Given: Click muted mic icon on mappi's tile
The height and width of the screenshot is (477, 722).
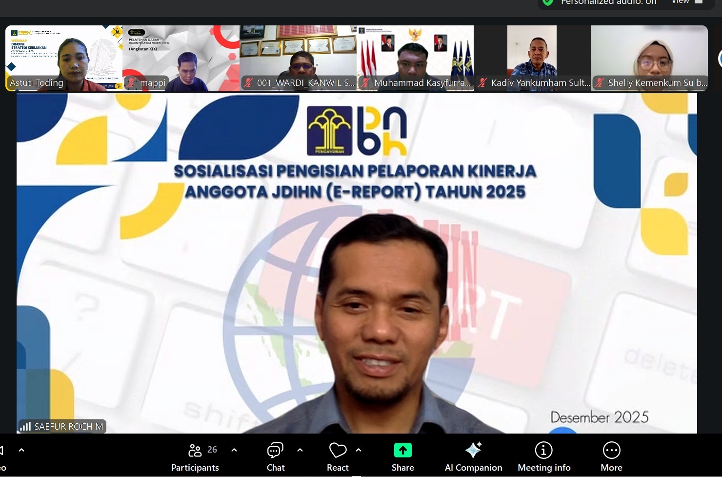Looking at the screenshot, I should [x=132, y=83].
